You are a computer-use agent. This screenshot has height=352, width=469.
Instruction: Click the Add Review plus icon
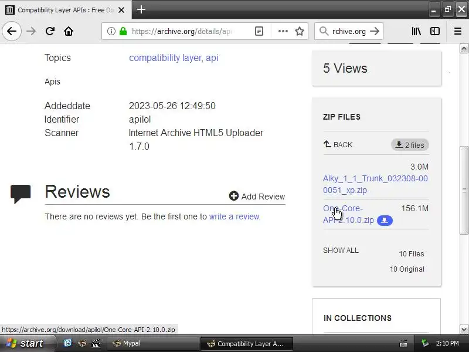[233, 196]
